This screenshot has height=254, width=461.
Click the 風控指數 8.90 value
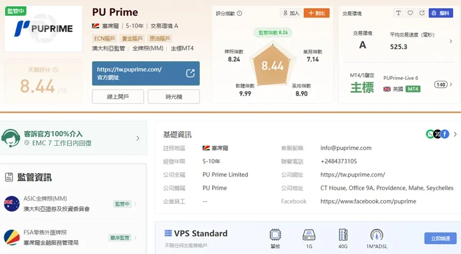[x=301, y=94]
